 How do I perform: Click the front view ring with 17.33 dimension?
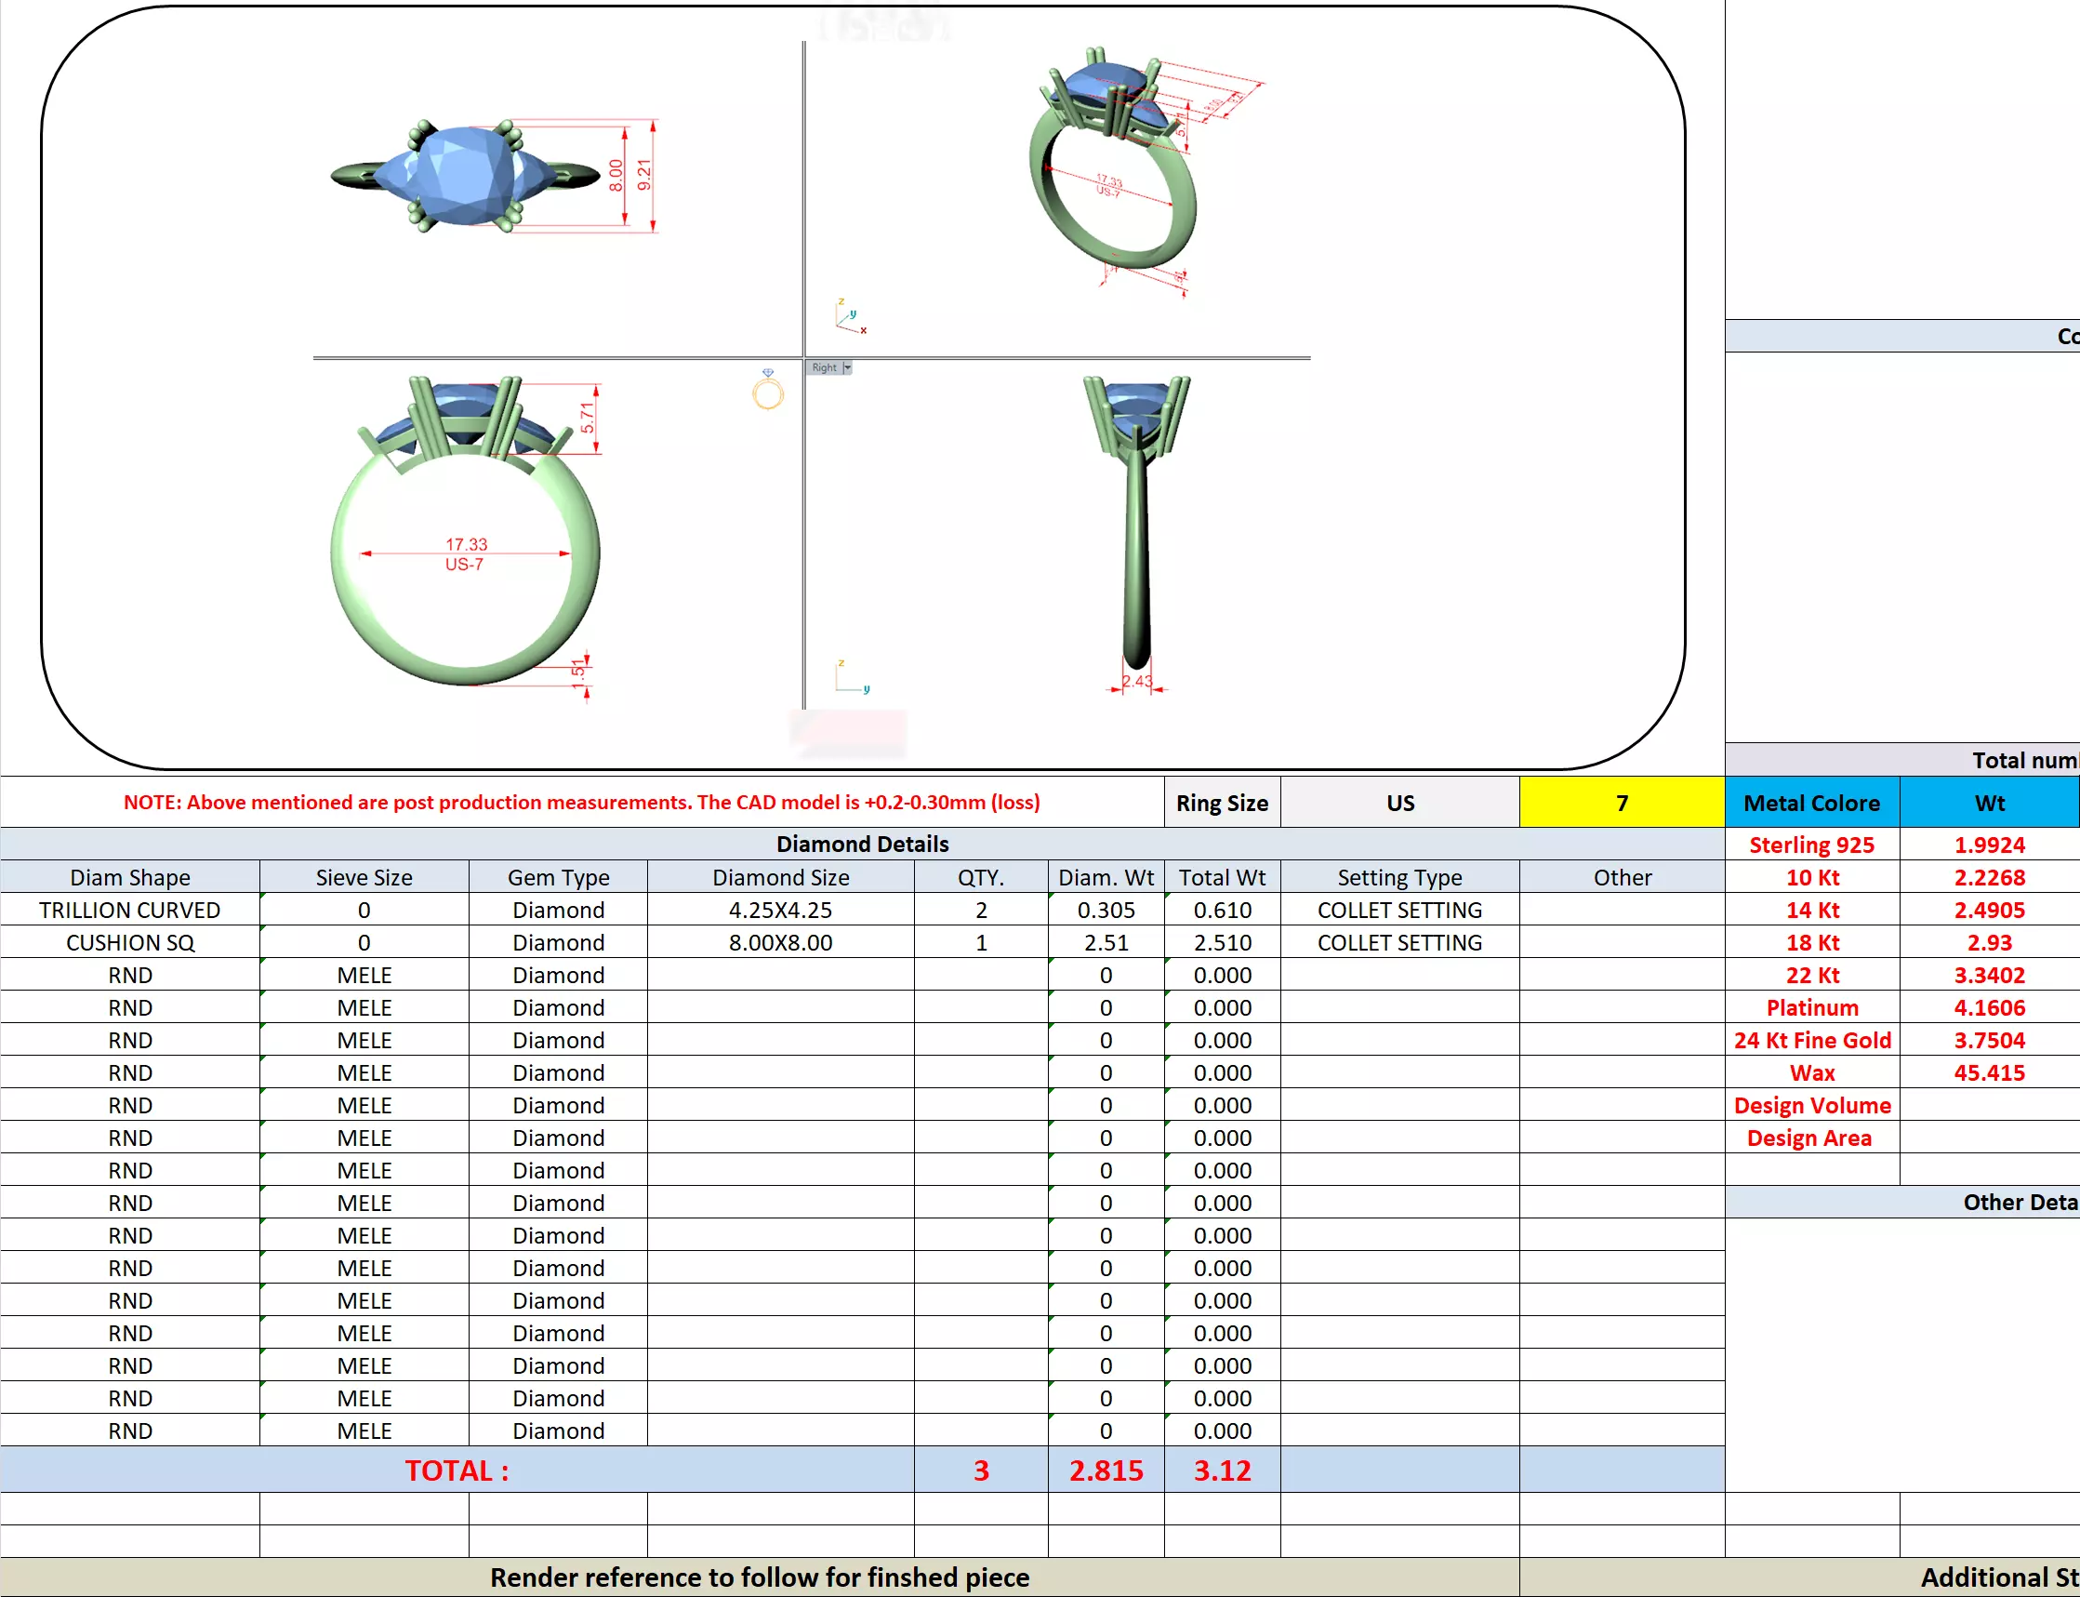[x=465, y=532]
